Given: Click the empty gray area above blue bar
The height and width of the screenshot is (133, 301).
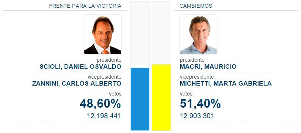Looking at the screenshot, I should (140, 35).
